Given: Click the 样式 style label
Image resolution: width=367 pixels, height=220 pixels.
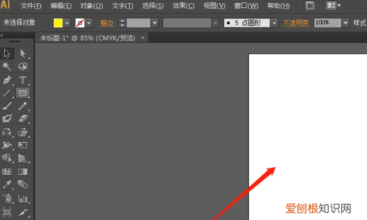Looking at the screenshot, I should coord(360,23).
